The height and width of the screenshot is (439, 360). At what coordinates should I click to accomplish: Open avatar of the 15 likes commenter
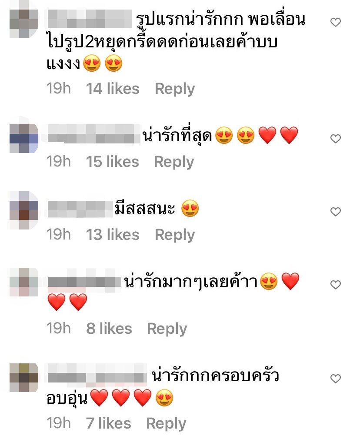[24, 139]
